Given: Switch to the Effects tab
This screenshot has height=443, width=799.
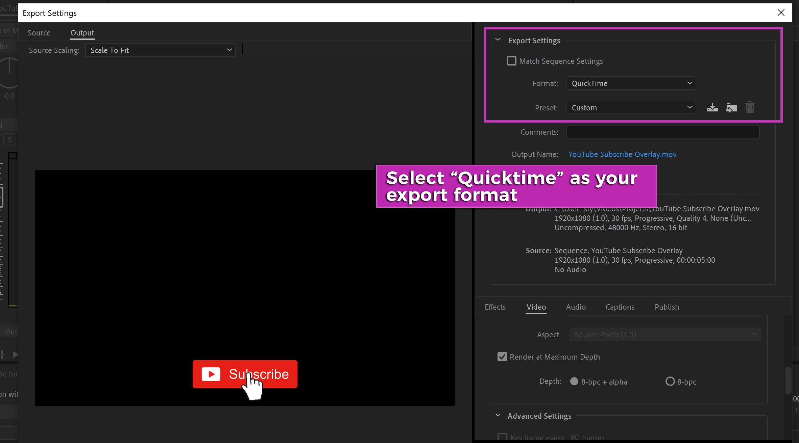Looking at the screenshot, I should (495, 307).
